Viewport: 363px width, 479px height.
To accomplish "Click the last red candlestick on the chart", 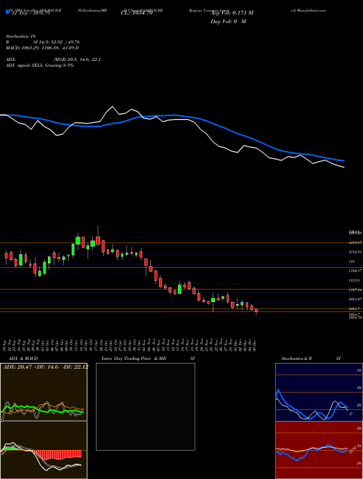I will (256, 311).
